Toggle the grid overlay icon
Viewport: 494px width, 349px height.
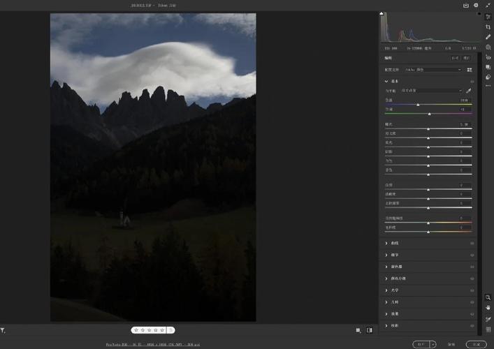(488, 329)
